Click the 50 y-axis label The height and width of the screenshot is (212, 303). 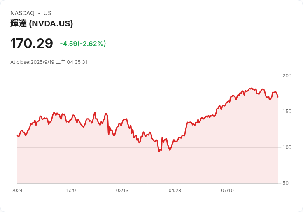pos(285,183)
